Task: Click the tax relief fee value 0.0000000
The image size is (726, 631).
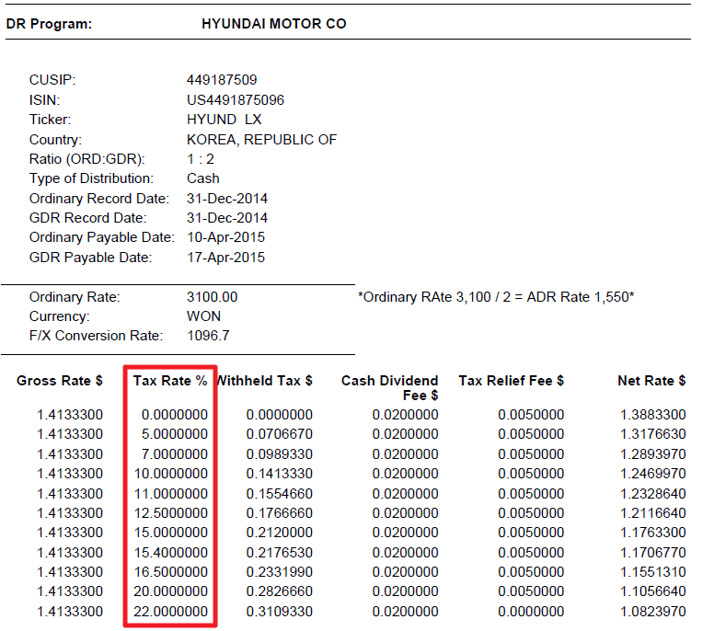Action: pos(531,612)
